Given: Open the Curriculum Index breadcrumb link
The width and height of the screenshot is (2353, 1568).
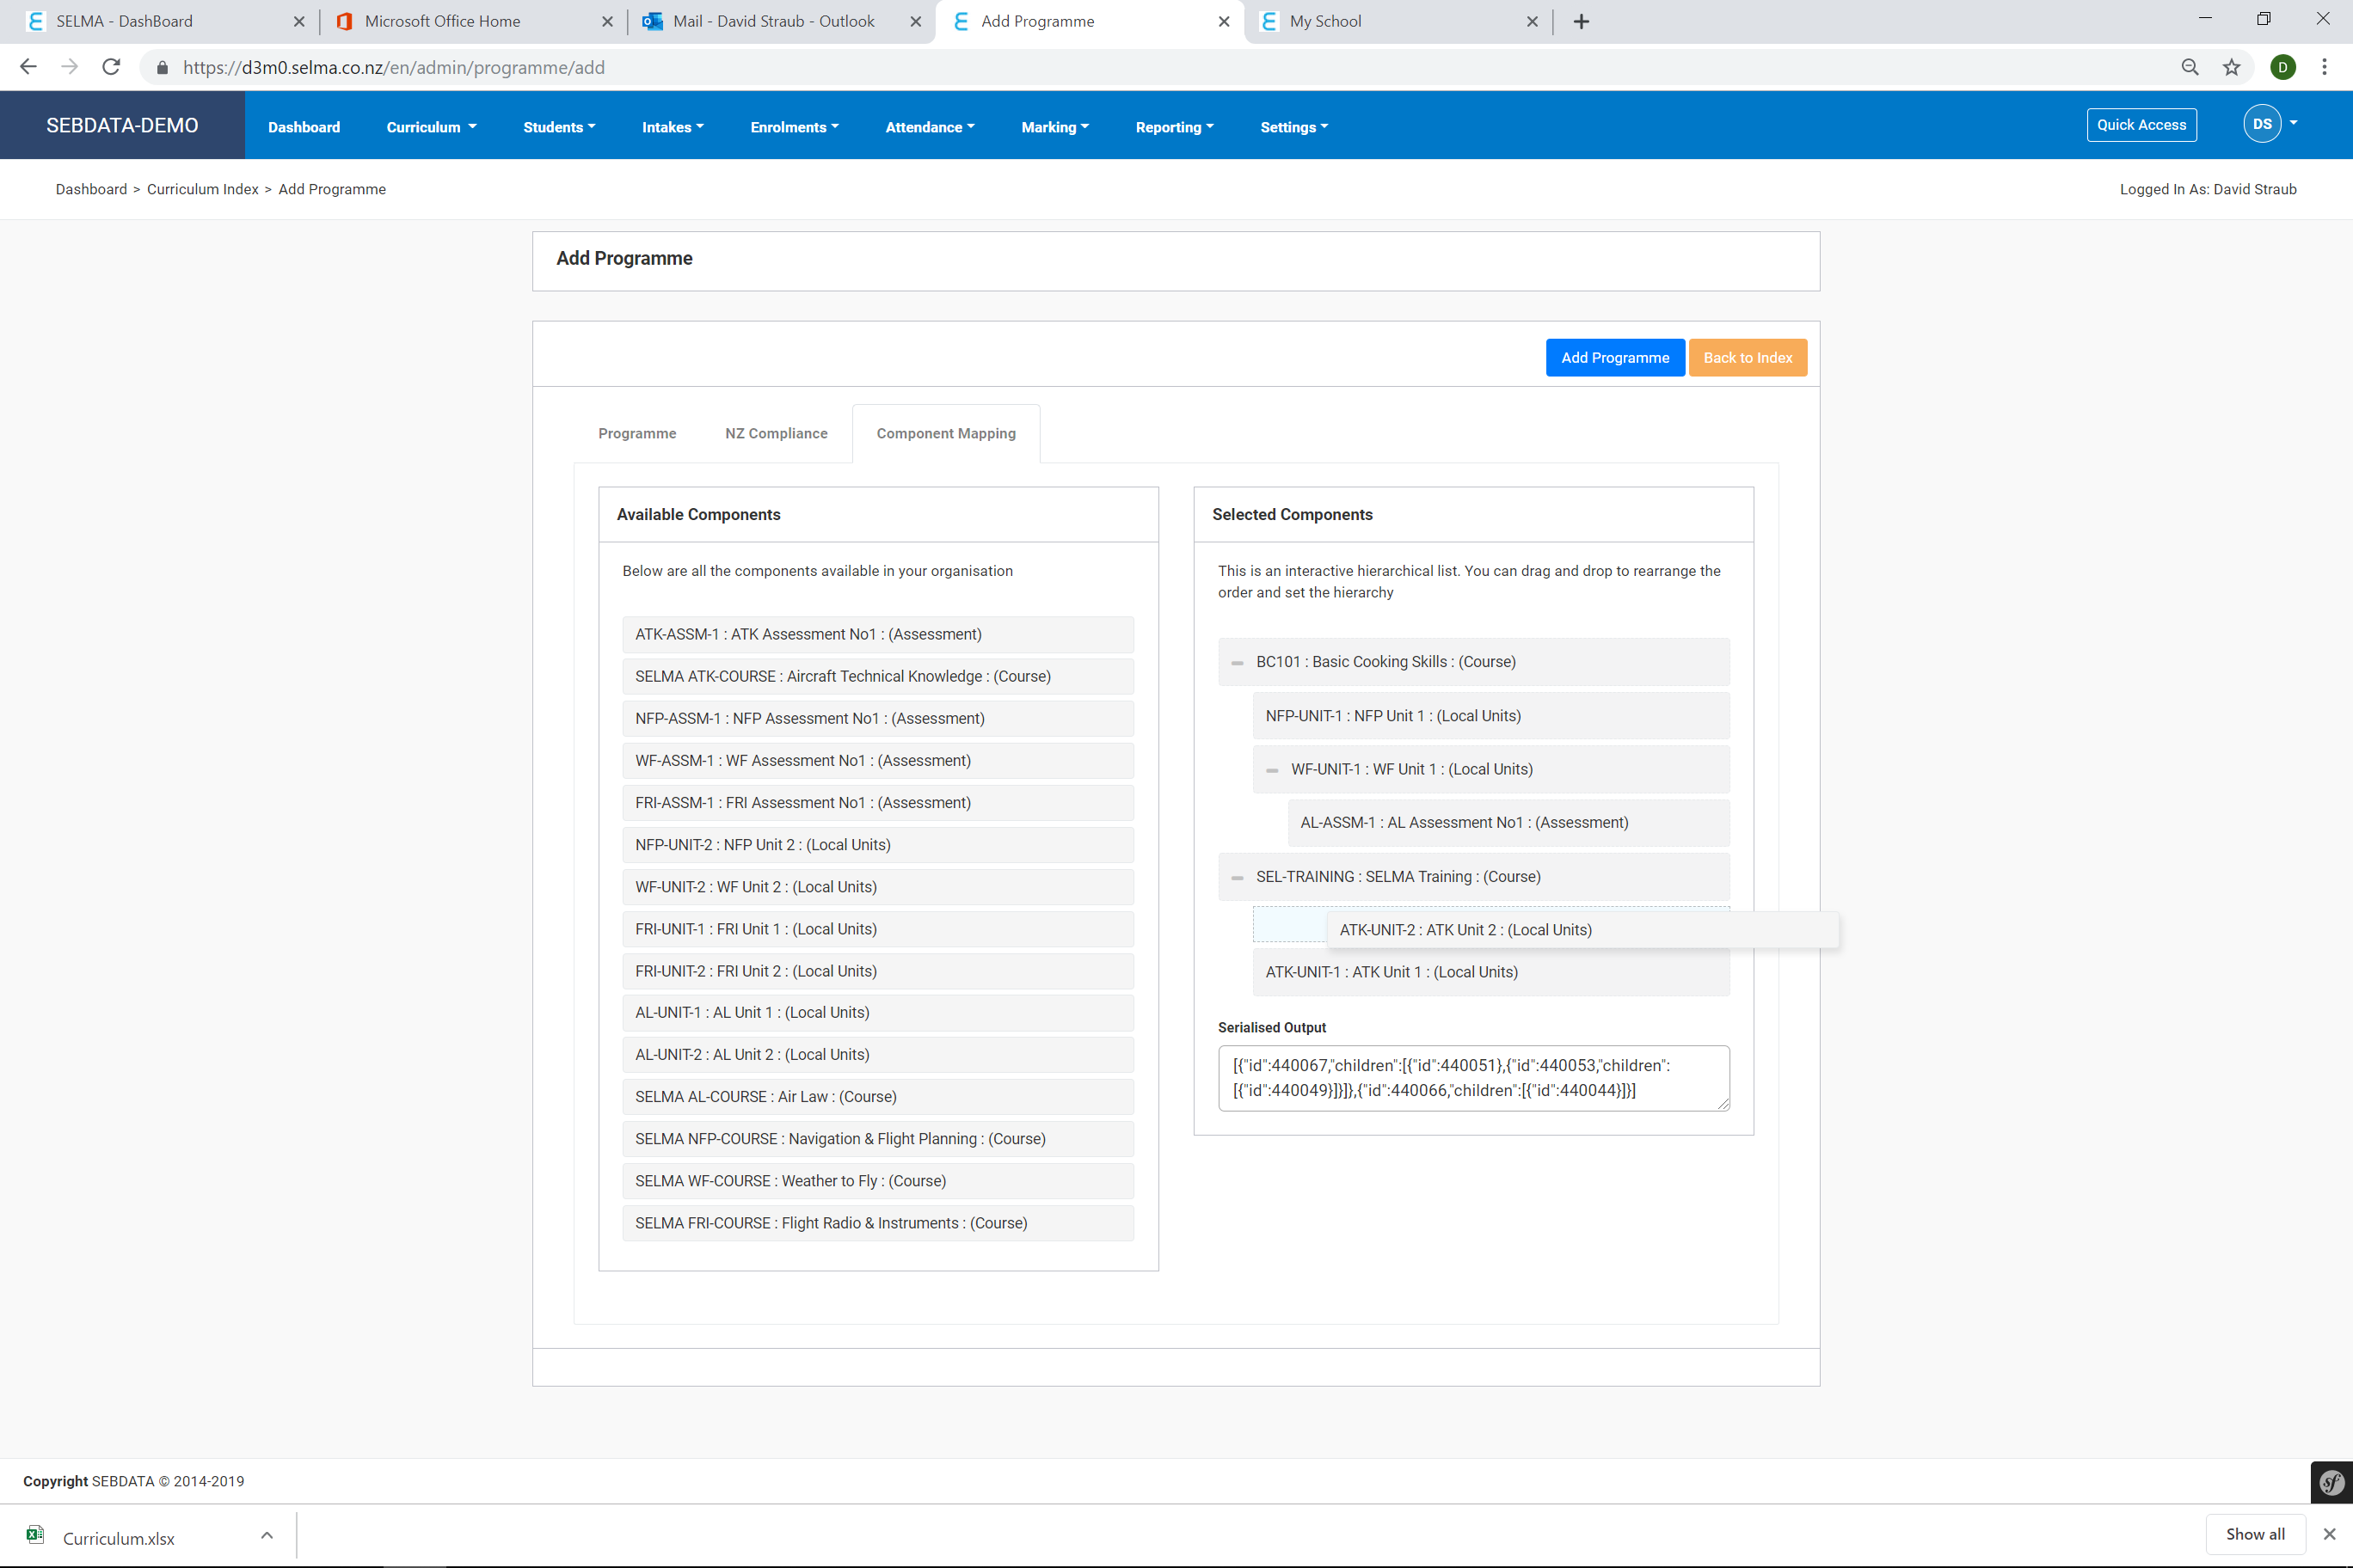Looking at the screenshot, I should pyautogui.click(x=202, y=189).
